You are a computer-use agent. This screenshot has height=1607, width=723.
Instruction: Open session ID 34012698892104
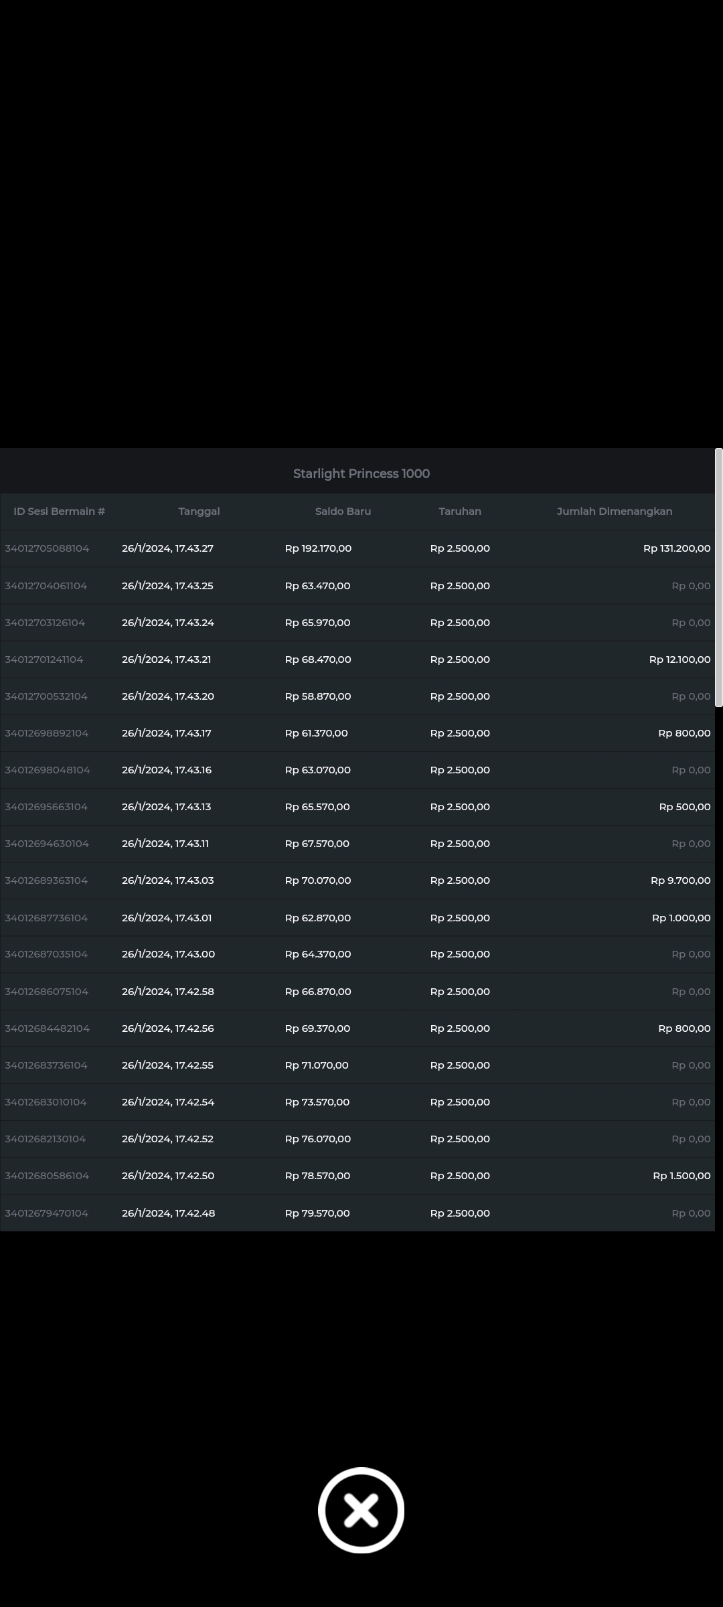pyautogui.click(x=47, y=733)
